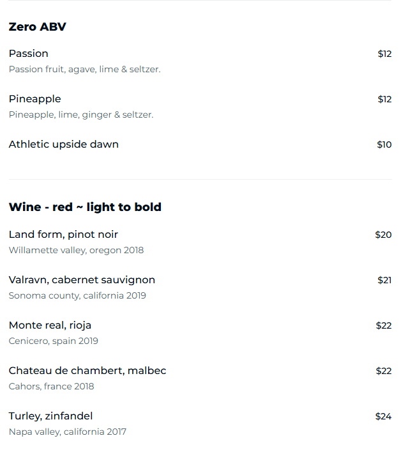
Task: Select Land form, pinot noir
Action: pos(63,235)
